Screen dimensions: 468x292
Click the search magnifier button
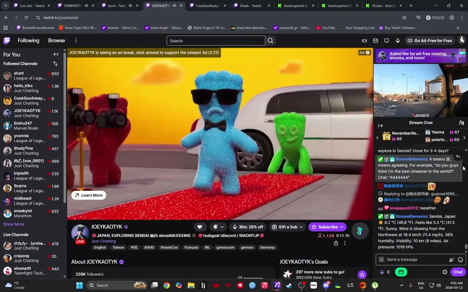point(270,41)
